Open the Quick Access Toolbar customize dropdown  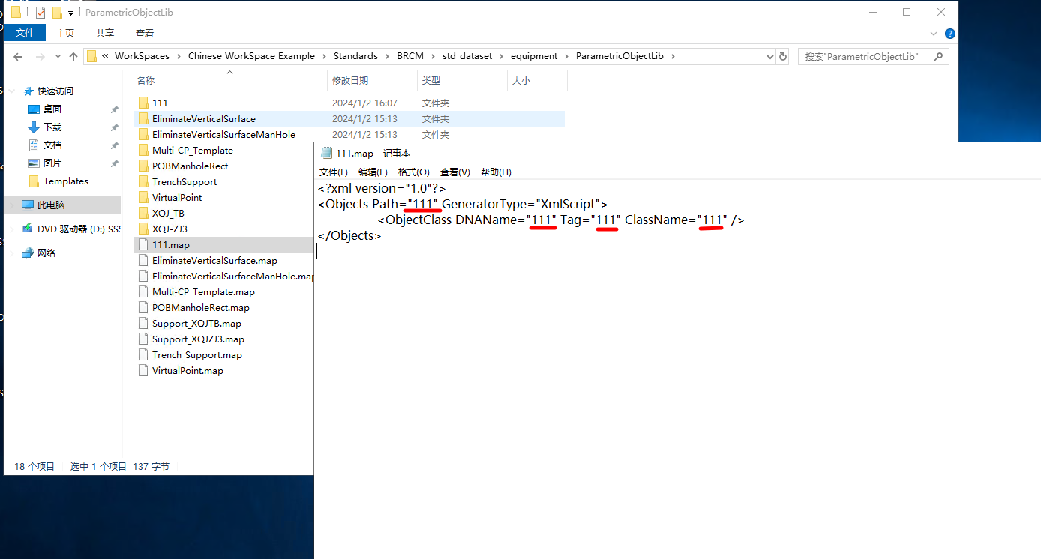(71, 13)
